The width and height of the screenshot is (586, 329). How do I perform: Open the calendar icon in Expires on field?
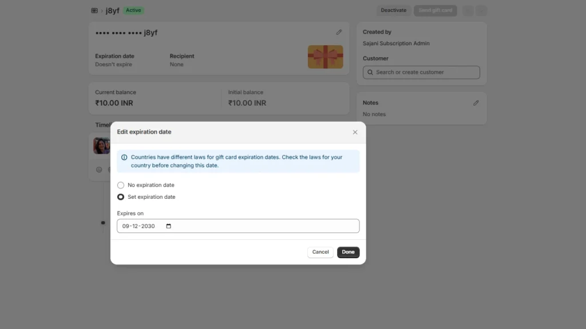point(168,226)
